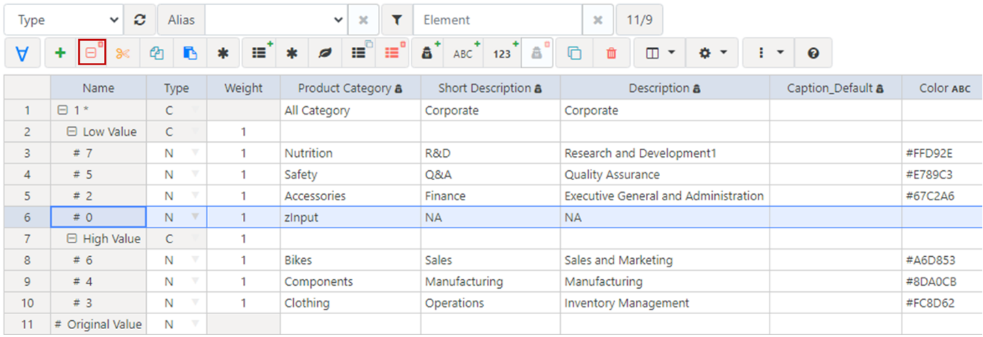Clear the Alias selection with its X button
983x337 pixels.
coord(364,20)
